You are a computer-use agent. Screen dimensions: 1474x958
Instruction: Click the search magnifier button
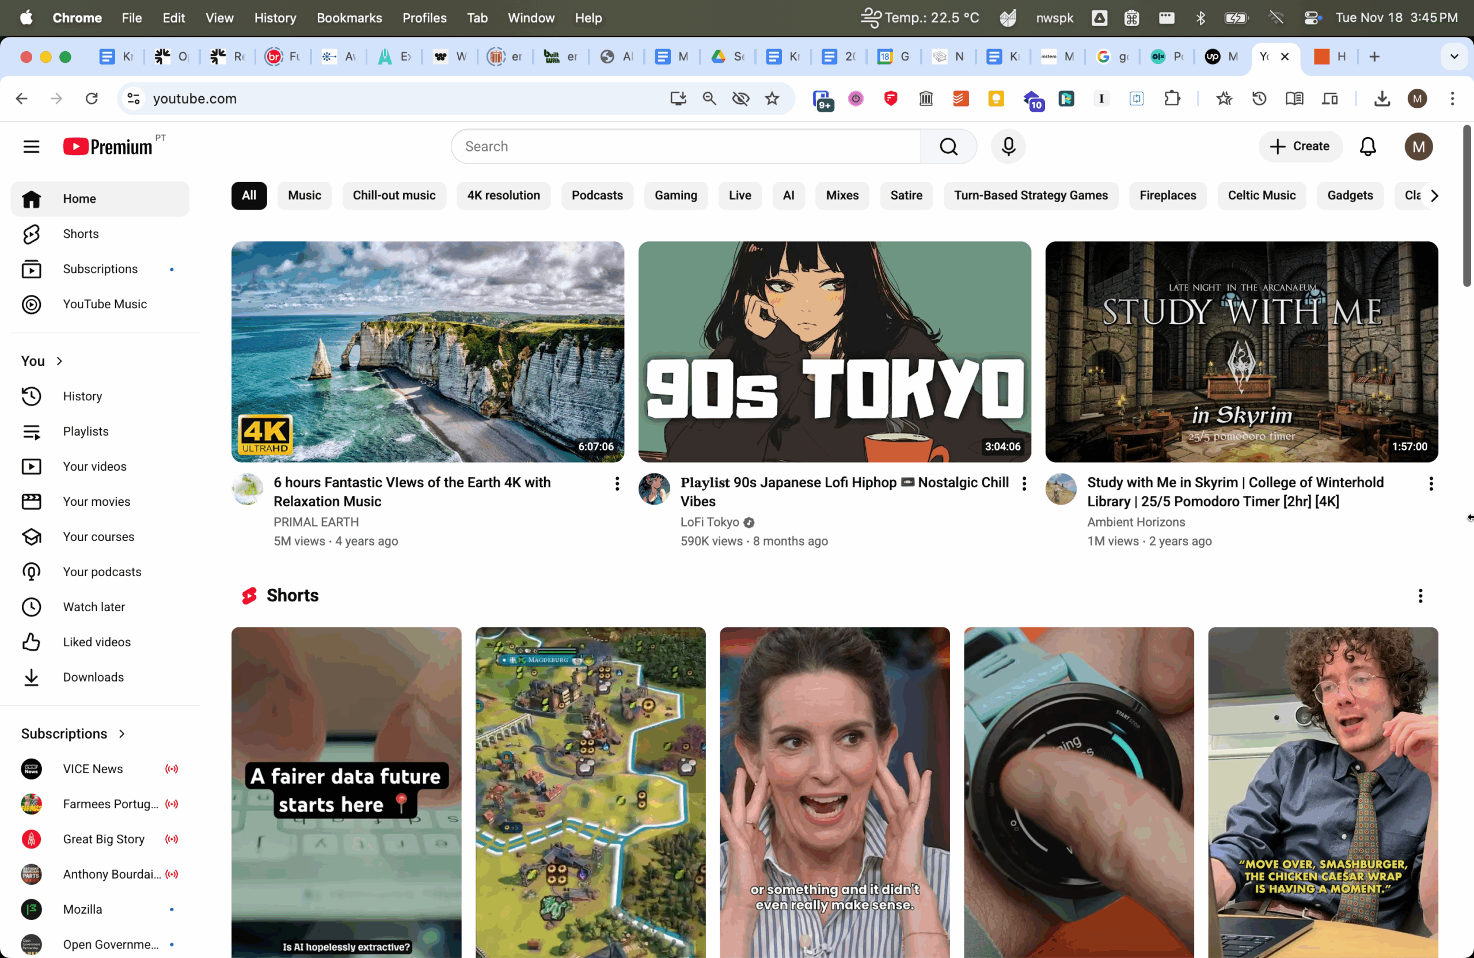(x=948, y=146)
